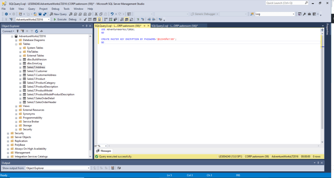Click the Cut scissors icon in toolbar
The width and height of the screenshot is (334, 178).
coord(96,14)
